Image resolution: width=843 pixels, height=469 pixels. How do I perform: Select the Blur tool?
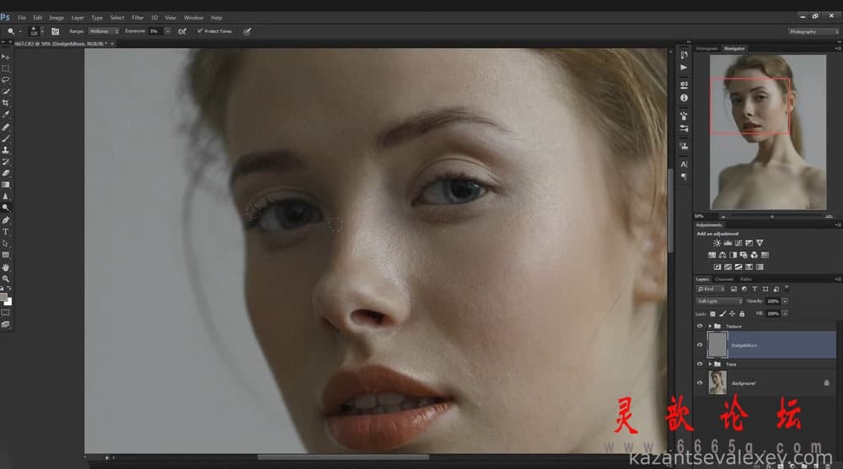(5, 197)
